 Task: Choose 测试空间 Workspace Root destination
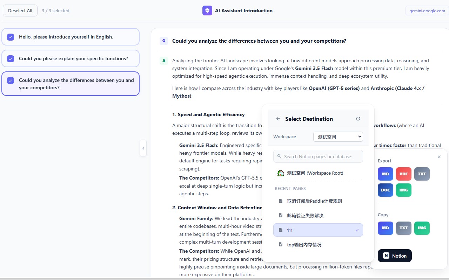[x=318, y=173]
